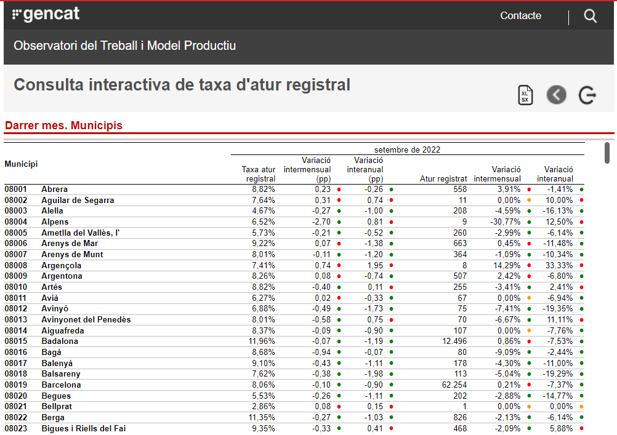Click Bellprat's 2,86% unemployment rate

click(x=264, y=407)
